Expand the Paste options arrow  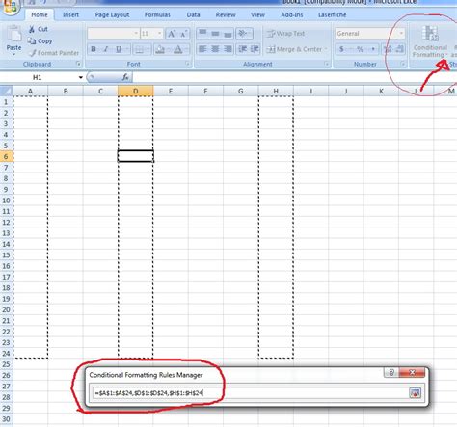(x=13, y=54)
